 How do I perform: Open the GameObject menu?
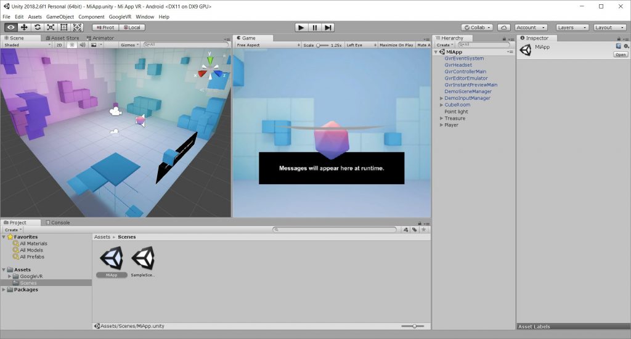[60, 17]
